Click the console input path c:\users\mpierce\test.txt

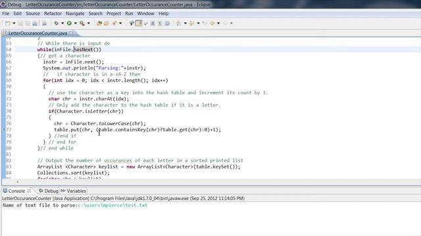tap(112, 205)
